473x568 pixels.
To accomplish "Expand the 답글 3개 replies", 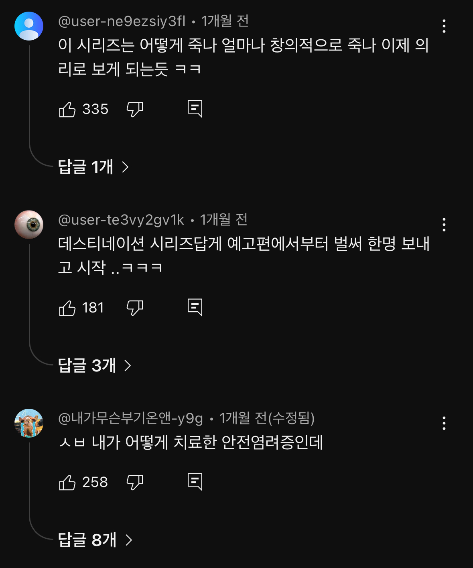I will click(x=95, y=365).
